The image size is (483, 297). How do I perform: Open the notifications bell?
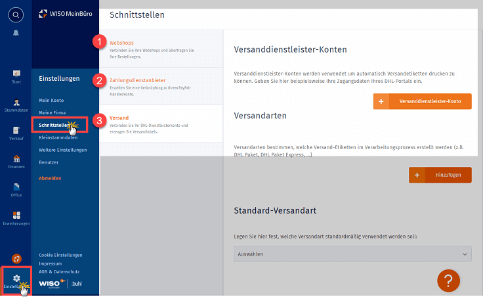tap(16, 32)
